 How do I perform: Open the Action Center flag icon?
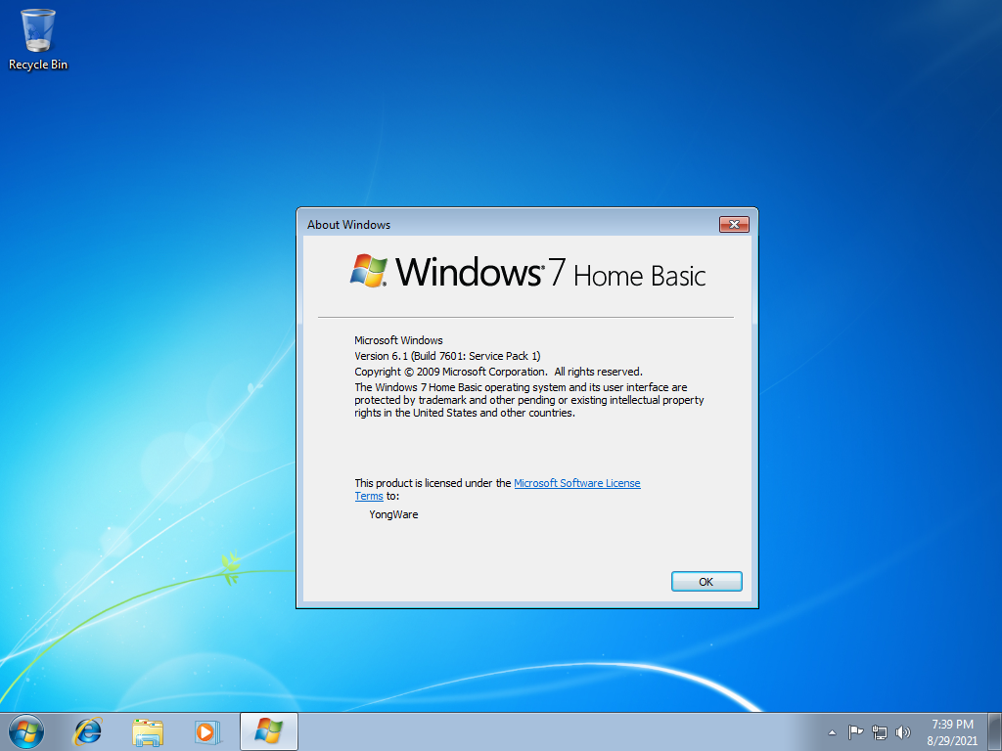[855, 731]
